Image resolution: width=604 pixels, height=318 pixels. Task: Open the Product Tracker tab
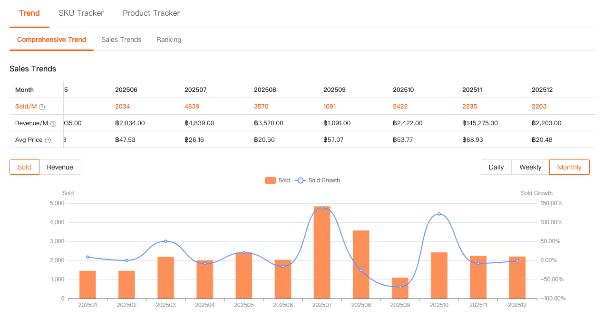(151, 13)
